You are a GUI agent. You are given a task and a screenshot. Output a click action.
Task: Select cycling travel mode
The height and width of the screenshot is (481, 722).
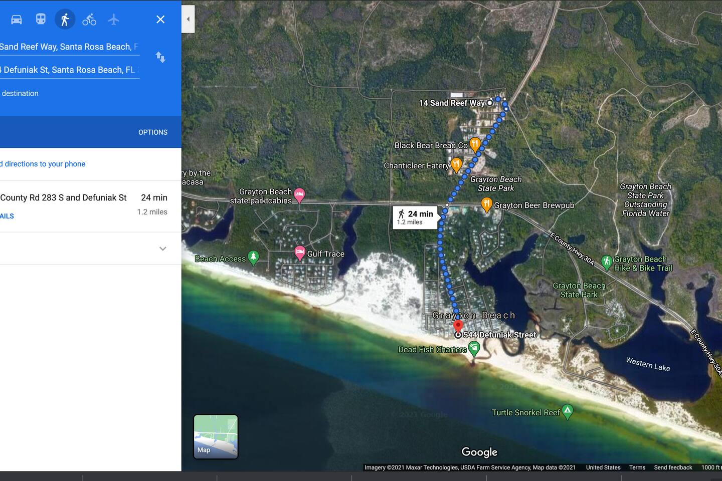(89, 20)
